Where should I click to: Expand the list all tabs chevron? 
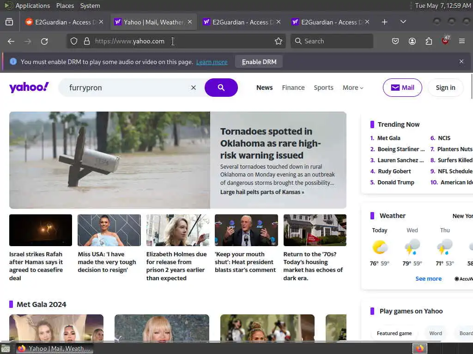[x=403, y=22]
